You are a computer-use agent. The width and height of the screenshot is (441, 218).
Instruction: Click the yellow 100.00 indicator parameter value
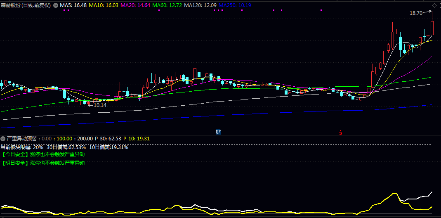pos(64,139)
